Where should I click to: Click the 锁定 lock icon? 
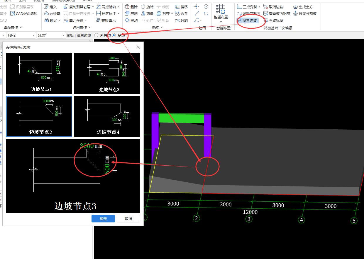47,20
